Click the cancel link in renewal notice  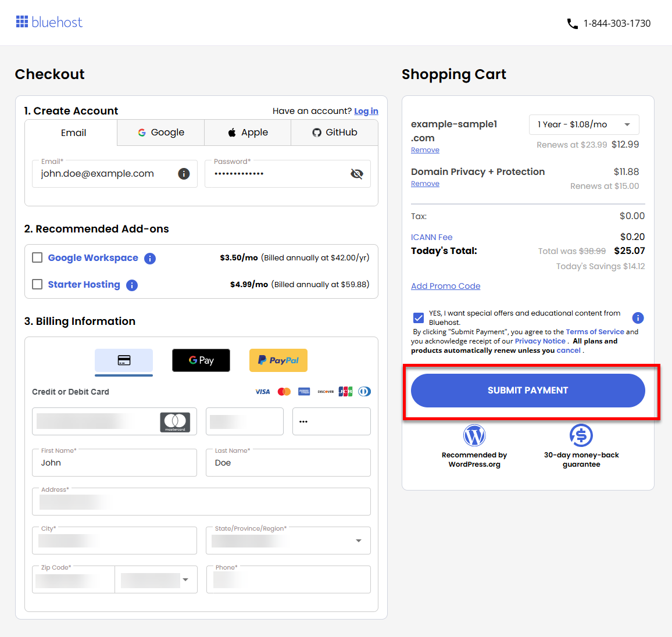(569, 350)
